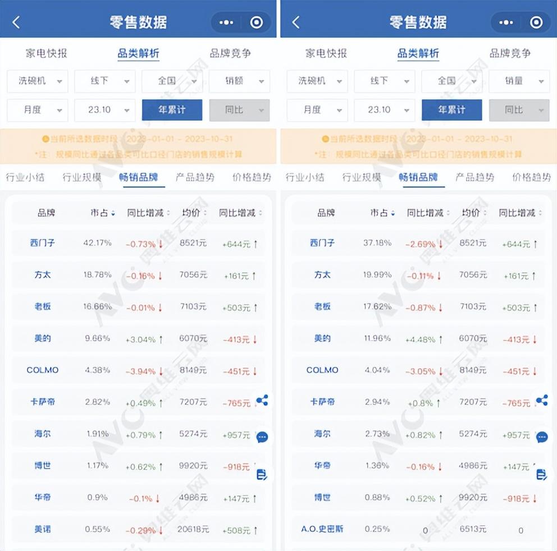Switch to 品牌竞争 tab in left panel
Image resolution: width=557 pixels, height=551 pixels.
click(x=230, y=53)
